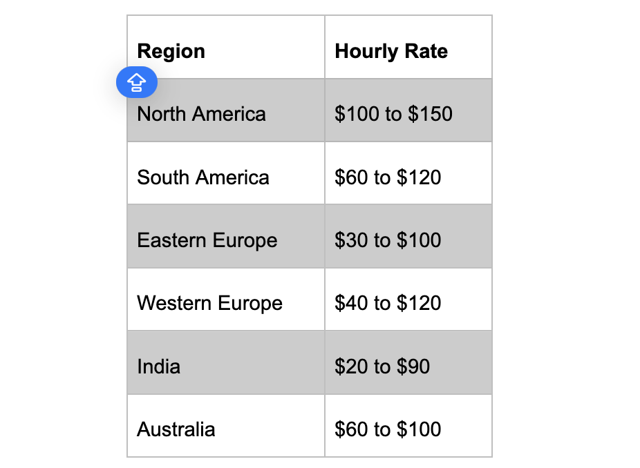Select the Australia cell
Viewport: 640px width, 468px height.
226,426
